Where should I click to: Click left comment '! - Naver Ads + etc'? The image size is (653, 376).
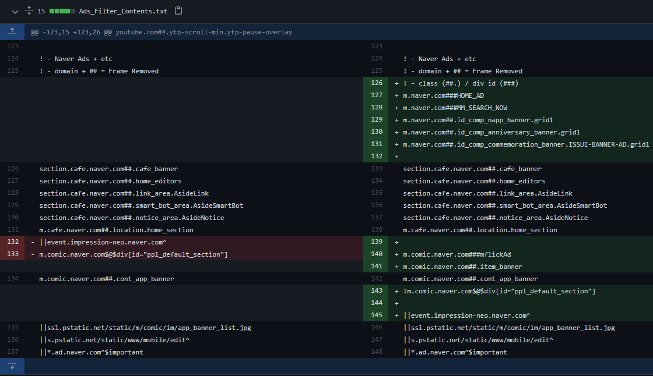[76, 59]
